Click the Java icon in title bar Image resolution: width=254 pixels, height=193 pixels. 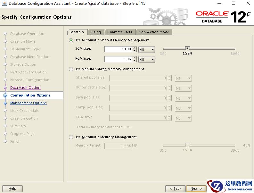click(4, 4)
